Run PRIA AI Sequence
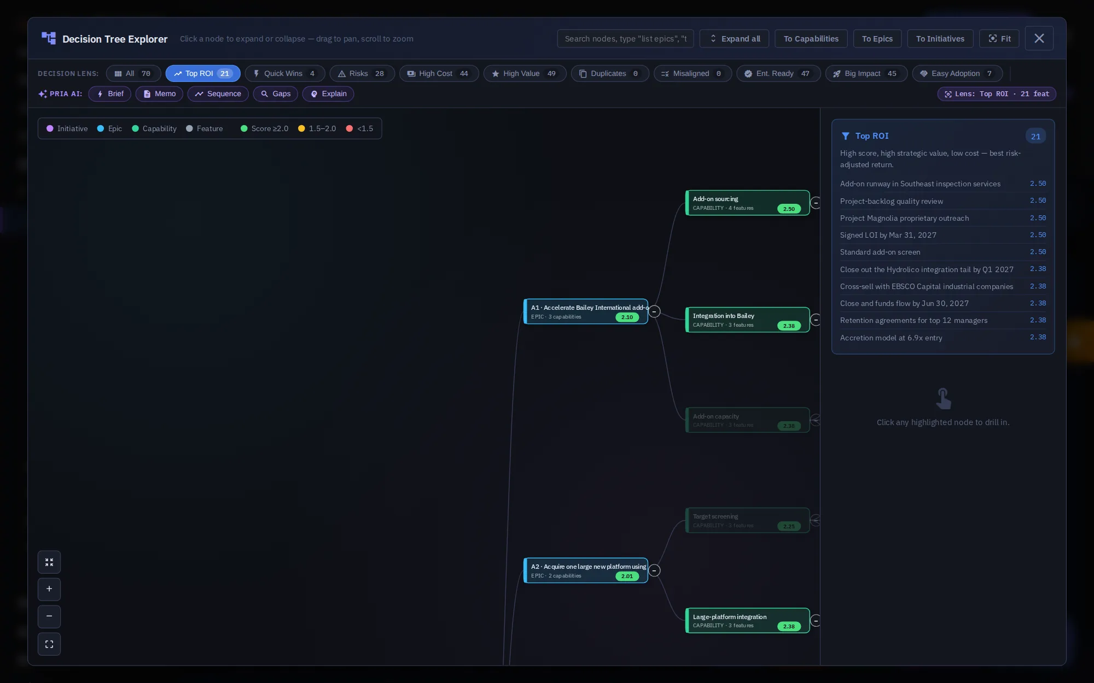This screenshot has width=1094, height=683. [x=218, y=94]
